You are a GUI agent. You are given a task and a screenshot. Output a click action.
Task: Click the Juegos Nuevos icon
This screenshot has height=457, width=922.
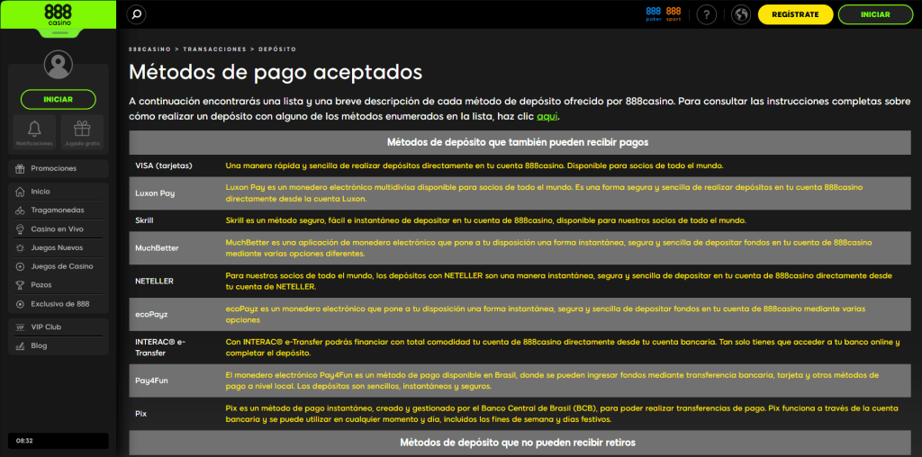[x=20, y=248]
